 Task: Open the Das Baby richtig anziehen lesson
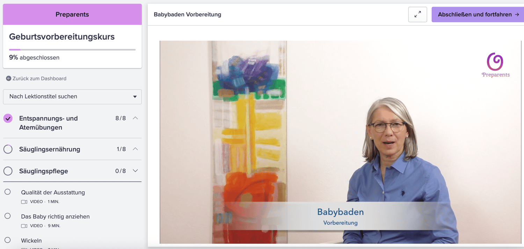tap(55, 217)
